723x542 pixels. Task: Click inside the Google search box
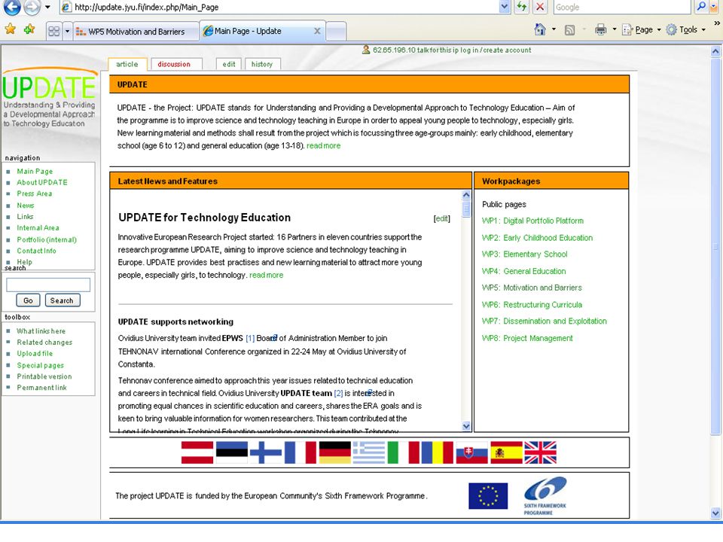[623, 7]
